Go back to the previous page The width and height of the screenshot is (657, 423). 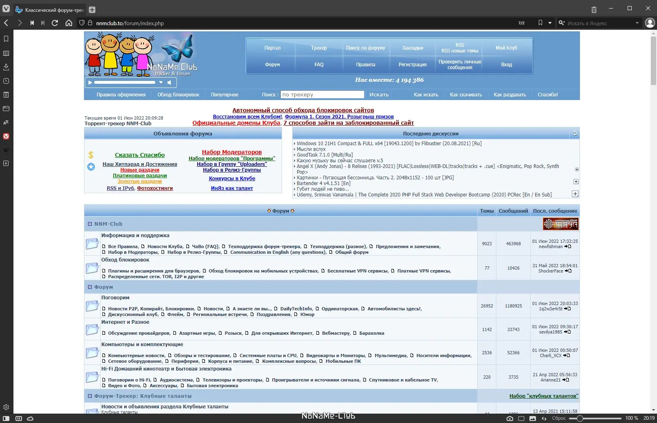pyautogui.click(x=6, y=23)
